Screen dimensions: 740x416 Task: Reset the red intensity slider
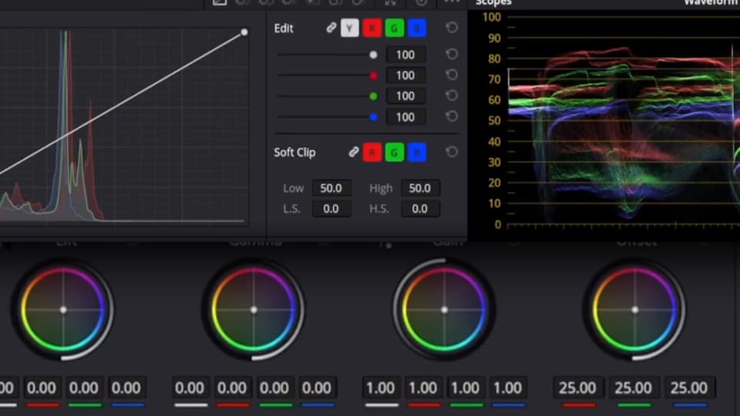[x=452, y=75]
